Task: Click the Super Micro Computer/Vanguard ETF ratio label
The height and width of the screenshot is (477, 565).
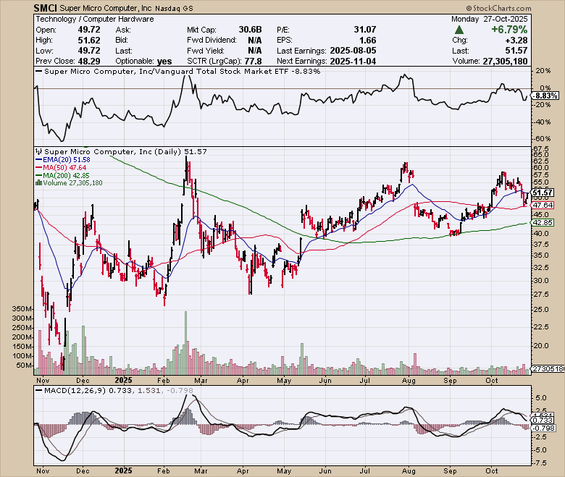Action: (x=182, y=71)
